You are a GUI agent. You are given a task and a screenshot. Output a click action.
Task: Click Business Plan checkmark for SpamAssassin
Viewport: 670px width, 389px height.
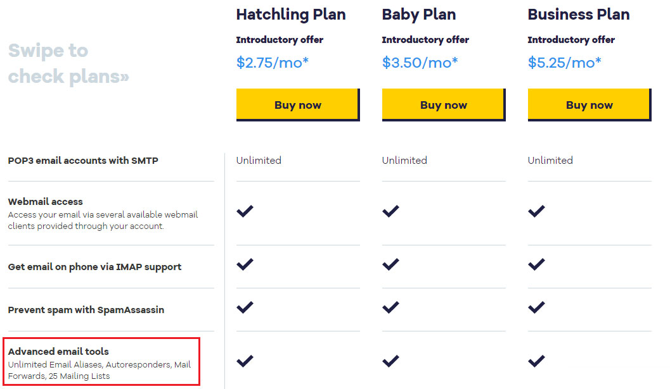537,307
